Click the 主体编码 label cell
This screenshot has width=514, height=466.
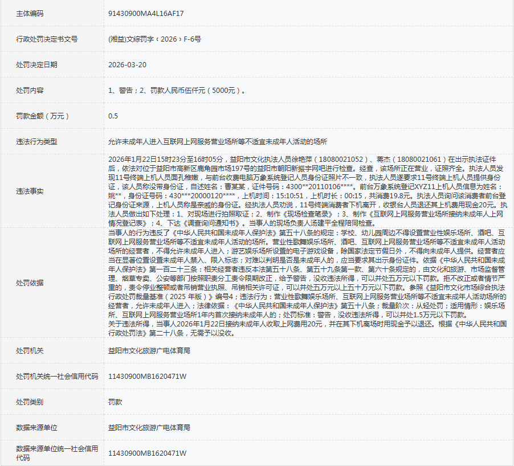[29, 13]
